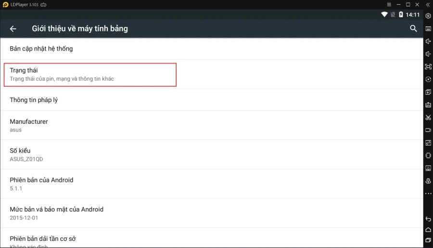The width and height of the screenshot is (433, 248).
Task: Collapse the sidebar with double chevron
Action: click(428, 4)
